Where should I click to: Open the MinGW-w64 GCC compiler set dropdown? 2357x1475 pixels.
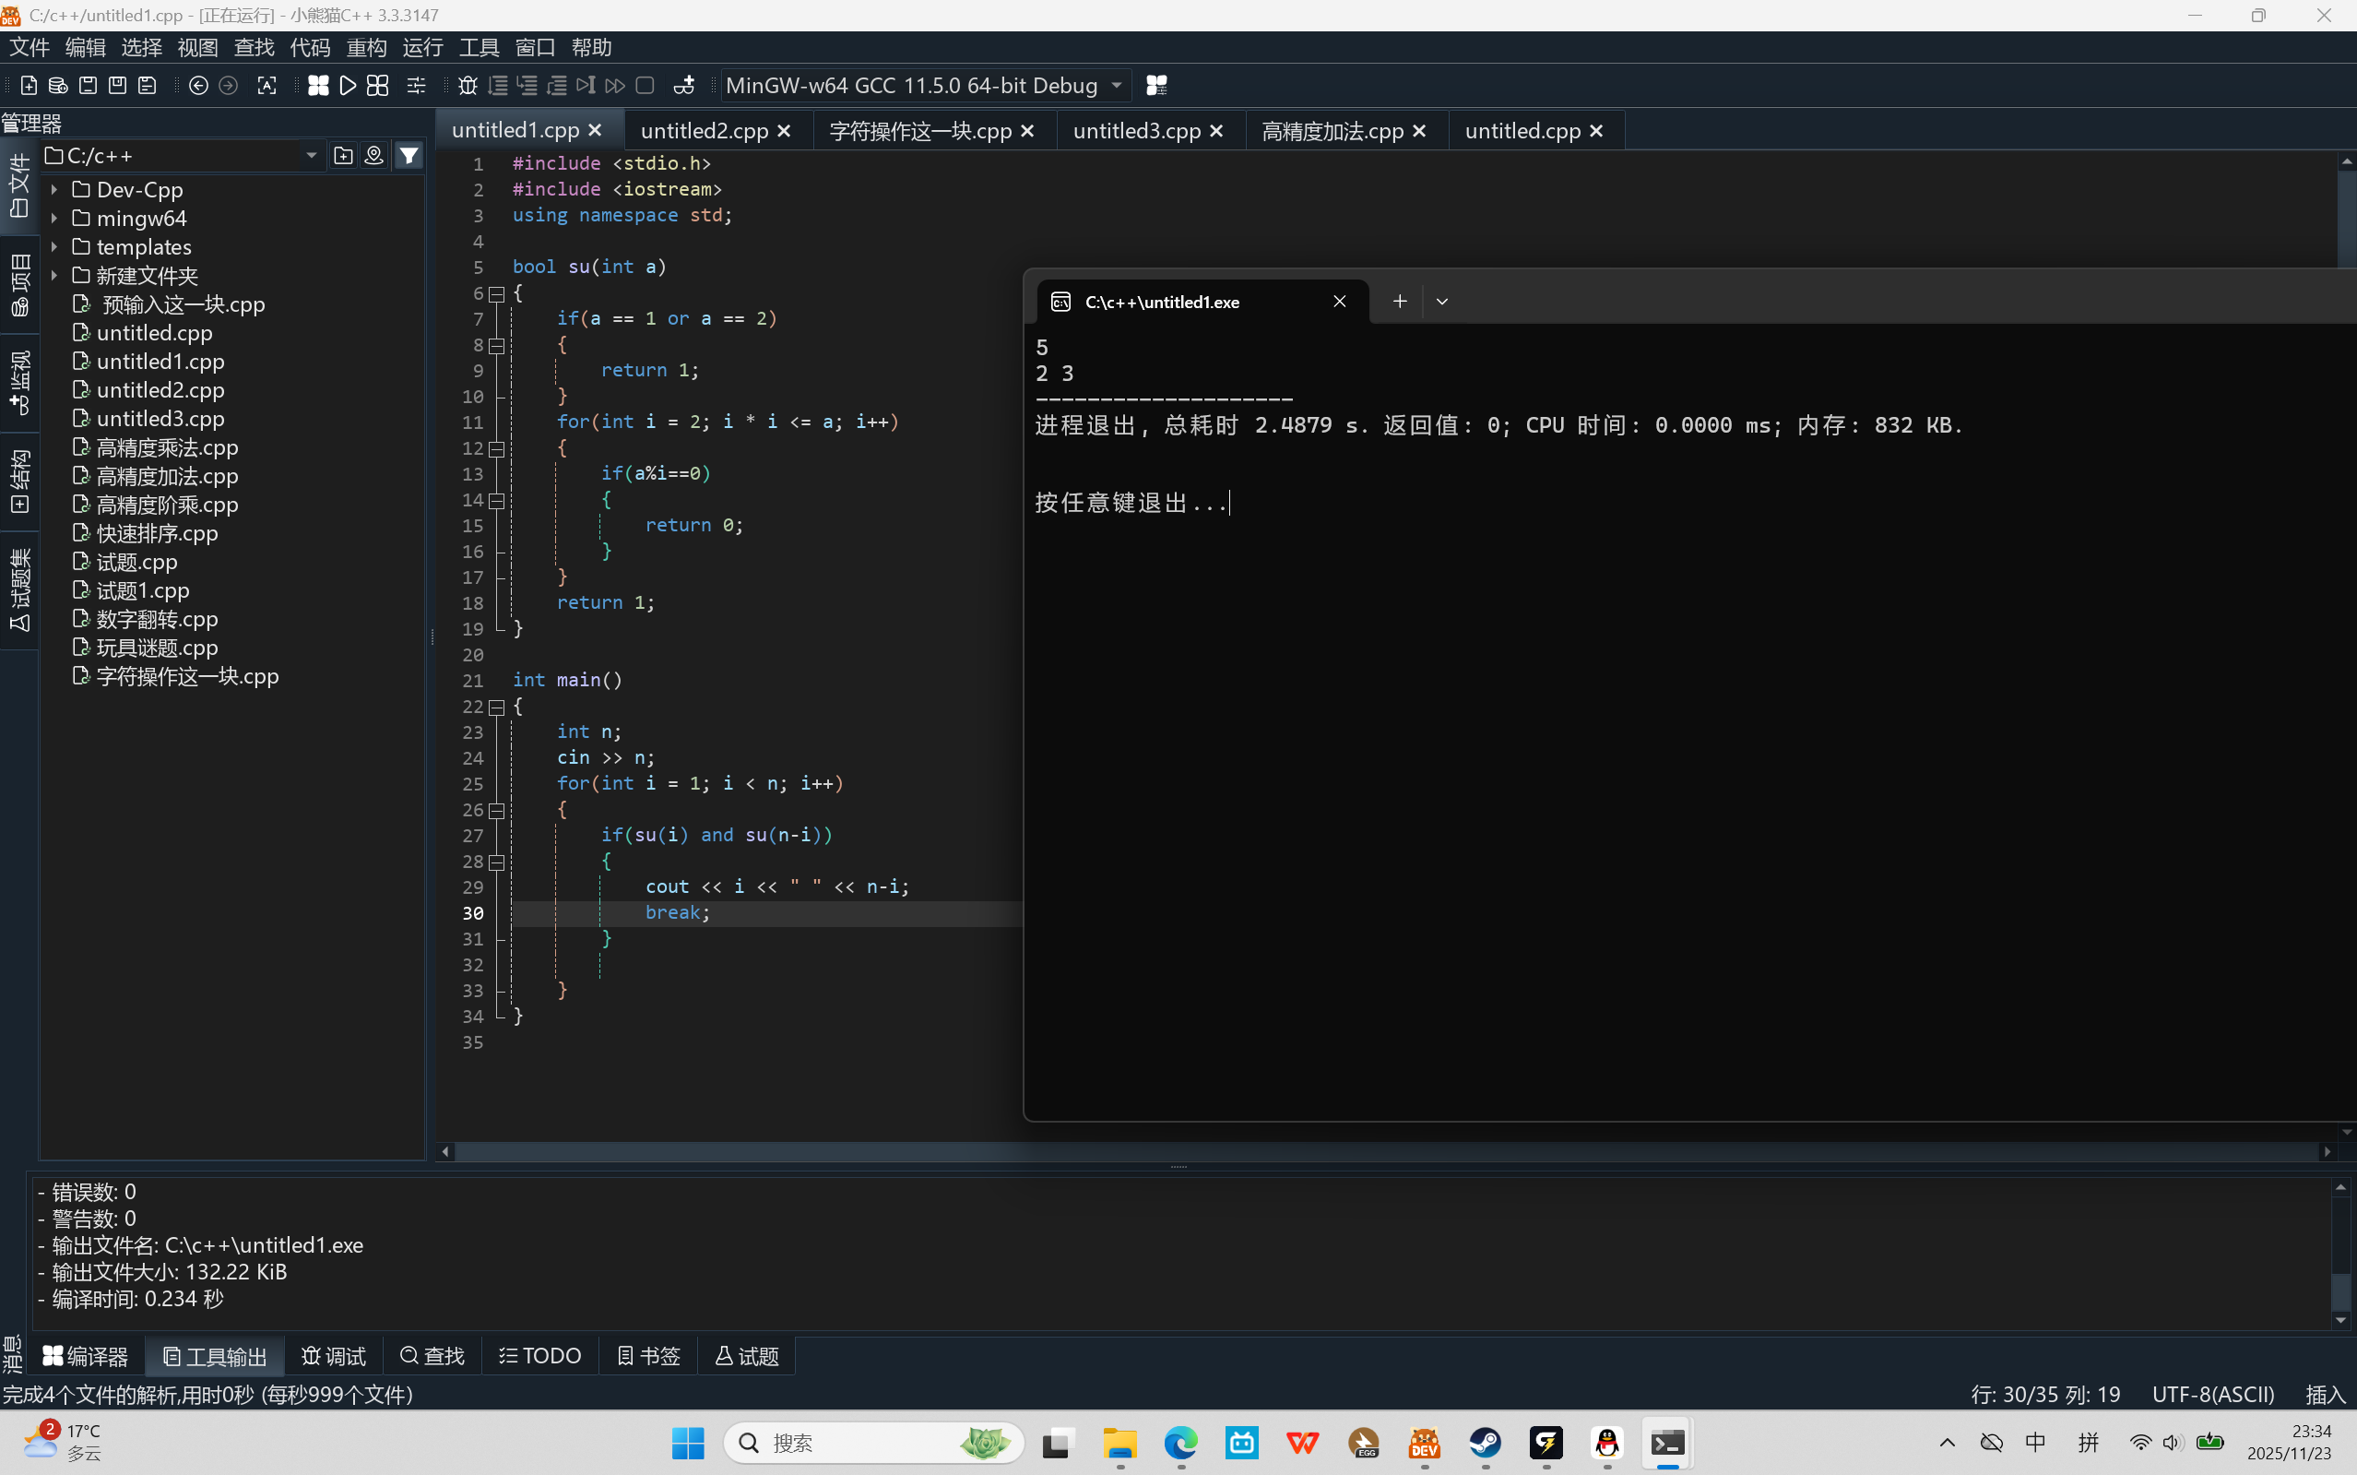pyautogui.click(x=1117, y=86)
